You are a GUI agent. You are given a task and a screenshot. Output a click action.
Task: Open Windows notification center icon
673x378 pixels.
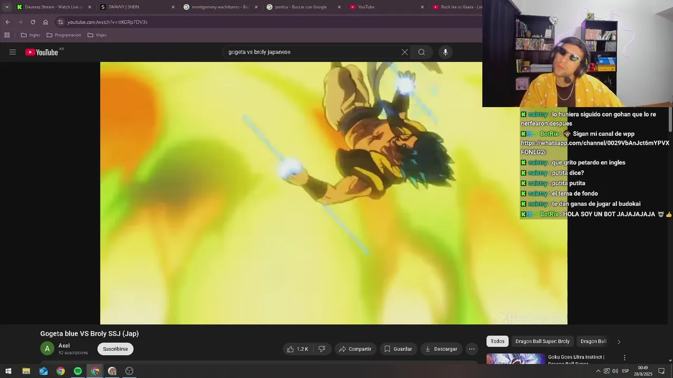click(661, 371)
